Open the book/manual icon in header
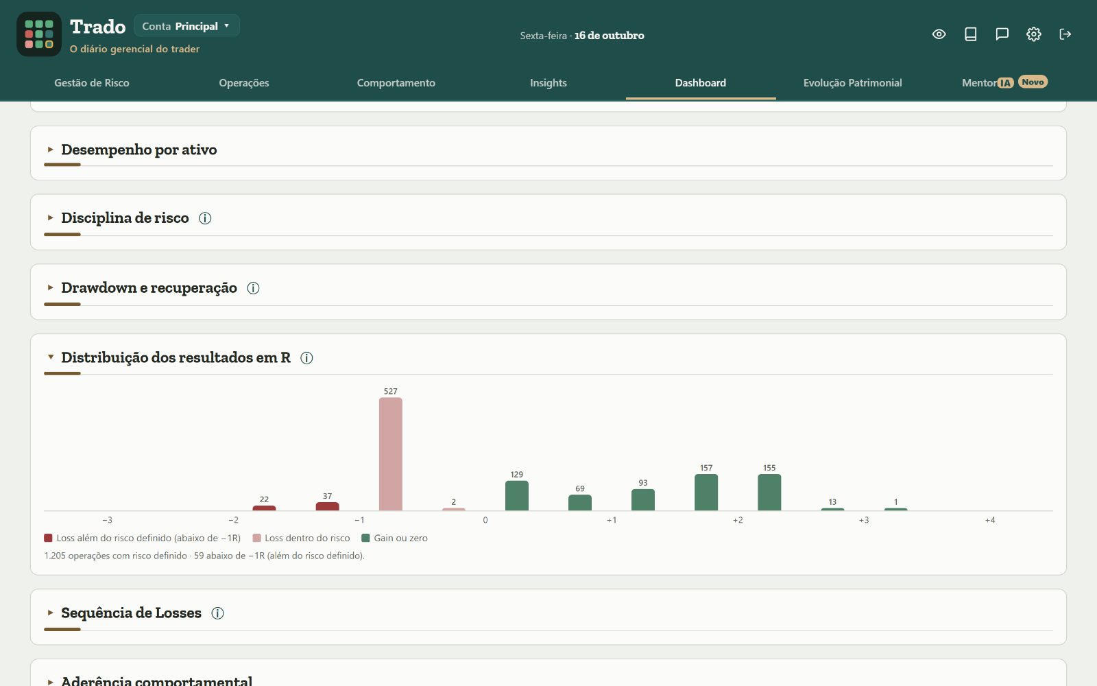Viewport: 1097px width, 686px height. pyautogui.click(x=971, y=34)
